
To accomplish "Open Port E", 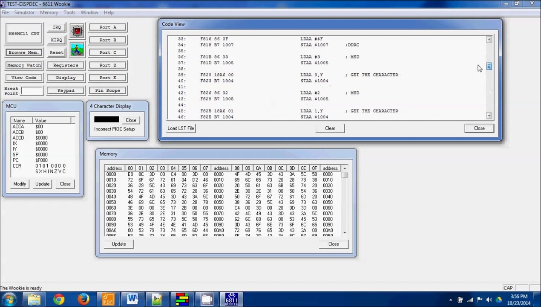I will pos(108,78).
